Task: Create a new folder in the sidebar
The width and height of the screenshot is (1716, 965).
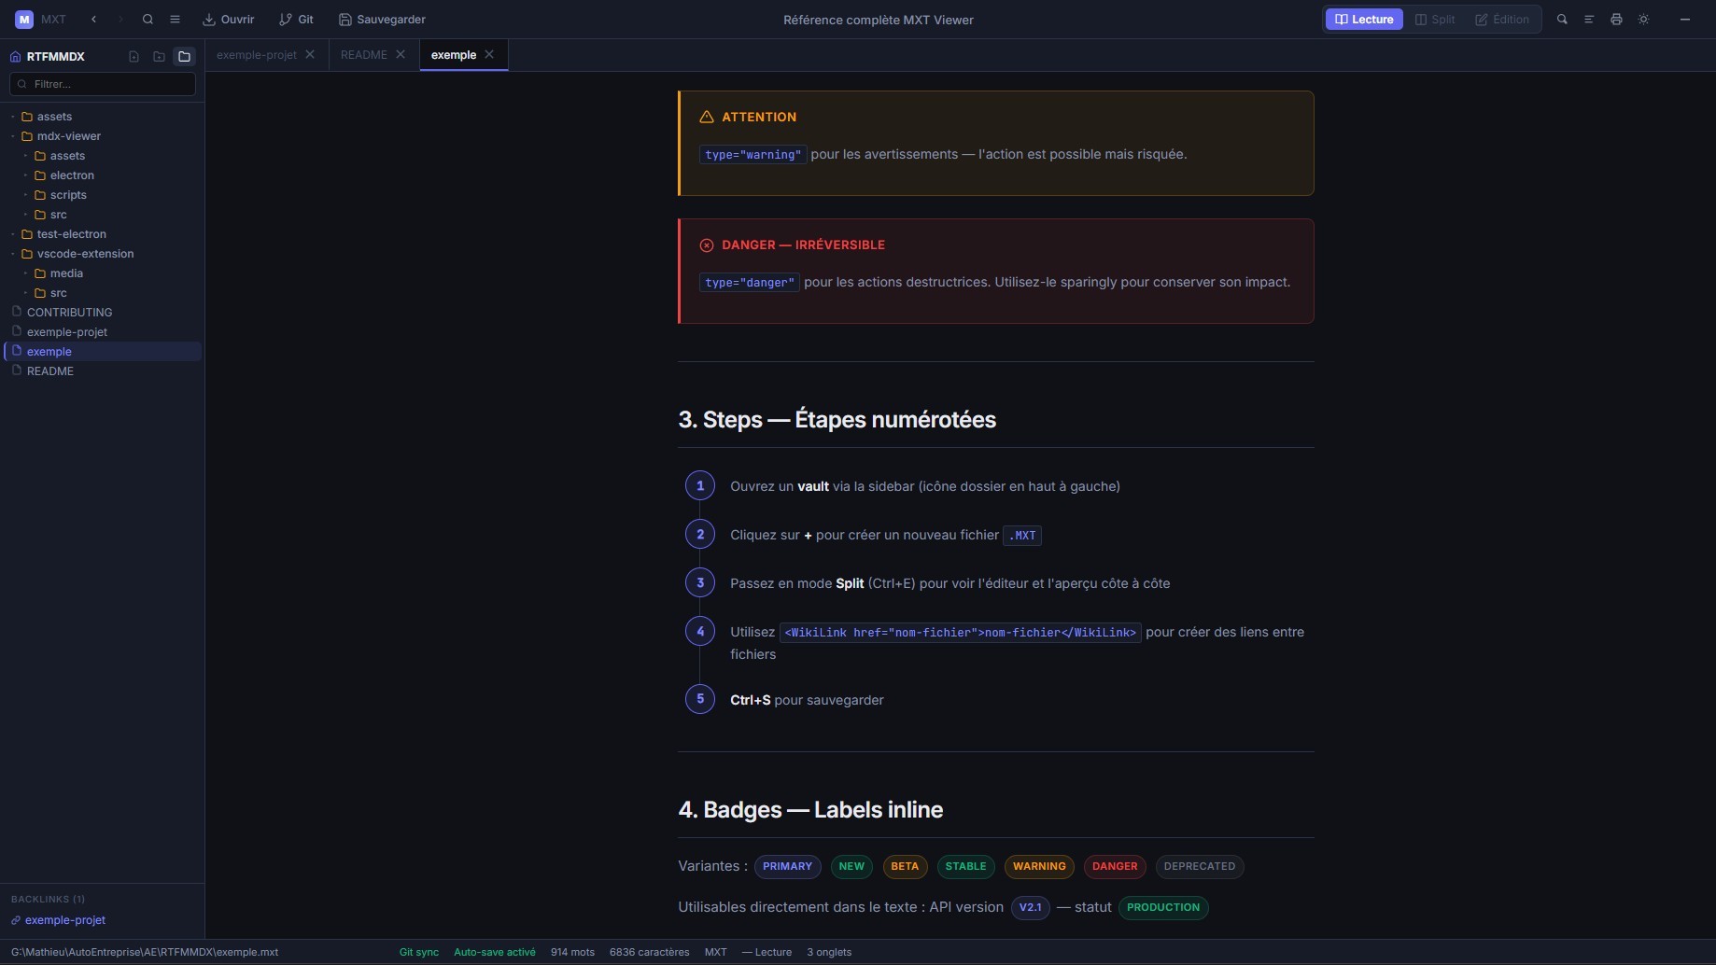Action: click(159, 56)
